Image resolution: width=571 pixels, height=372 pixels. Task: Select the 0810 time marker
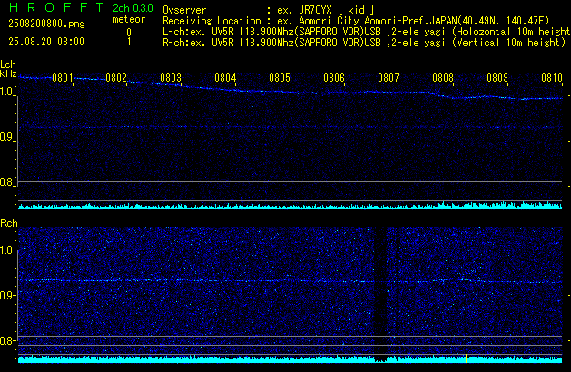click(x=552, y=78)
